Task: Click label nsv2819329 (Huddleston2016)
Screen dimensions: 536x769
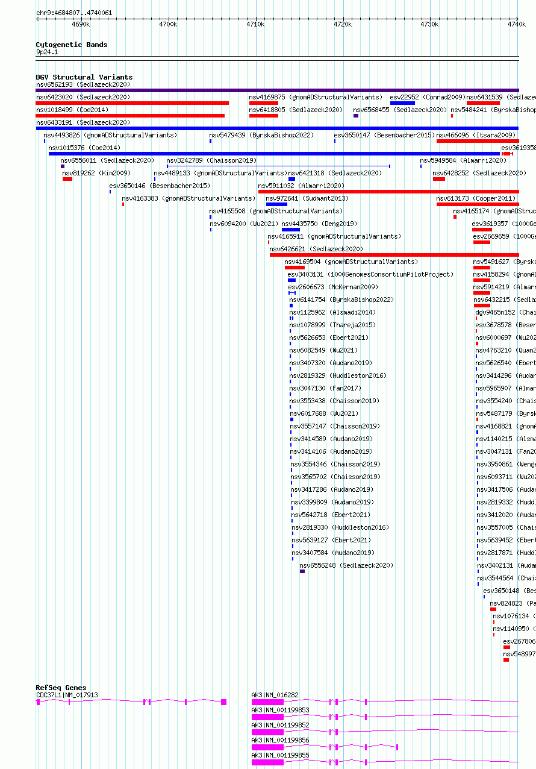Action: 338,375
